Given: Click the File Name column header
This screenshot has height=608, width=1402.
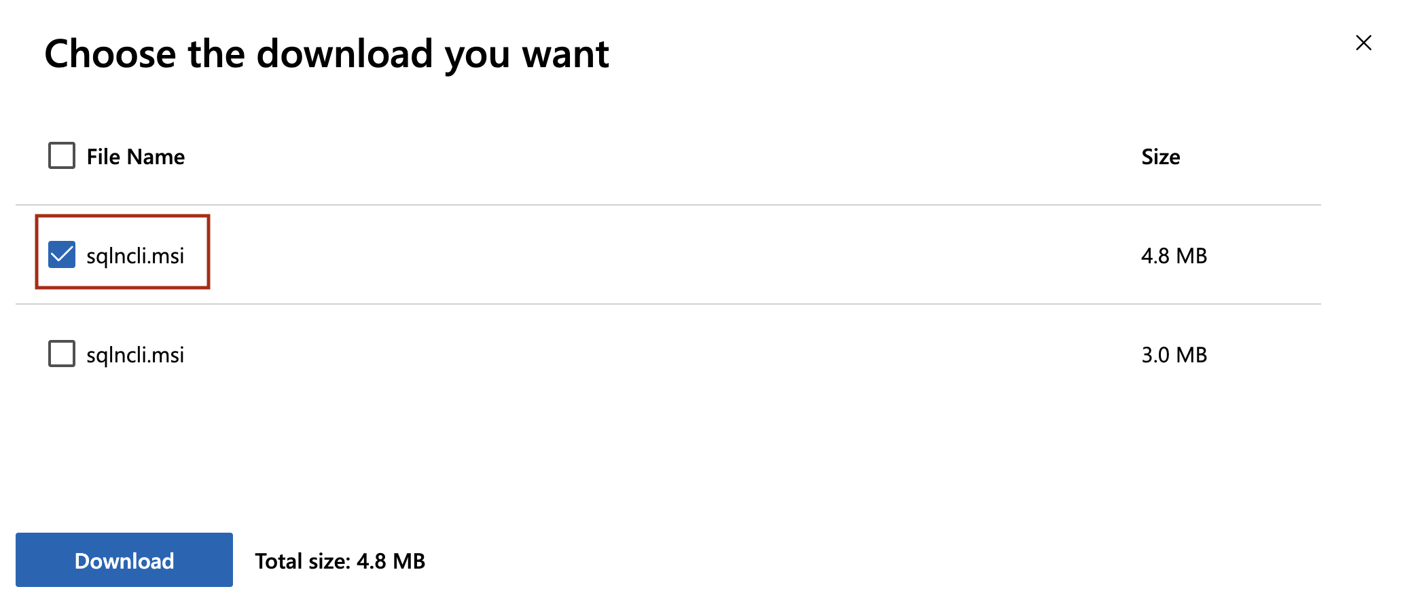Looking at the screenshot, I should tap(135, 157).
